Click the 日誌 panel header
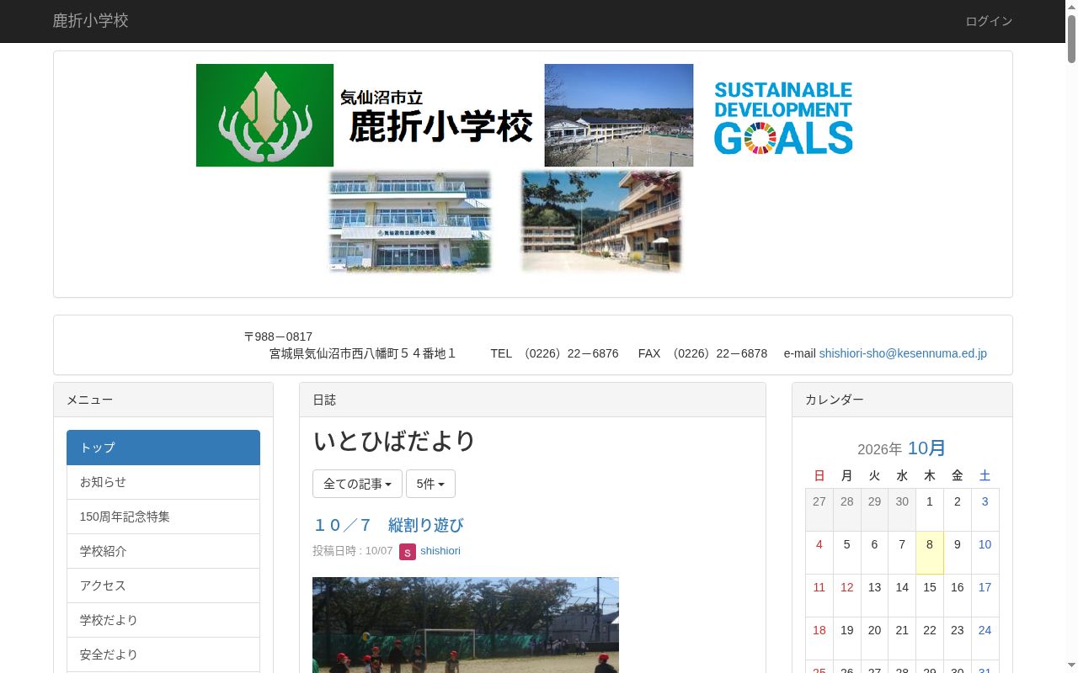Viewport: 1078px width, 673px height. (x=532, y=400)
